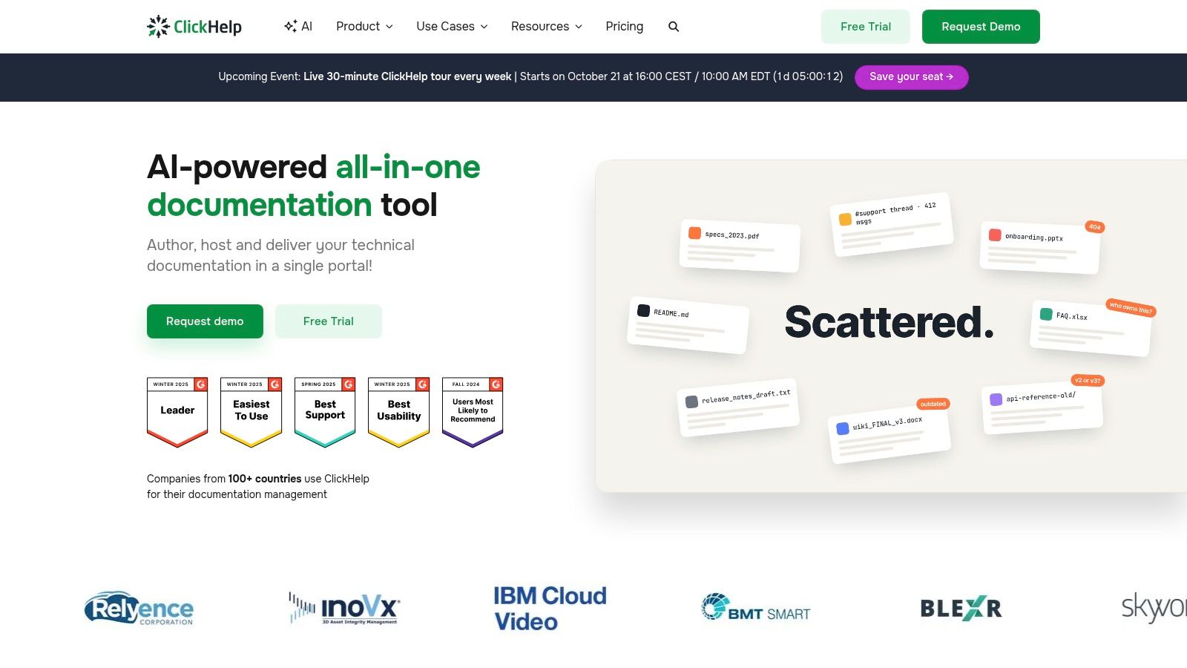The image size is (1187, 668).
Task: Expand the Product dropdown menu
Action: point(364,26)
